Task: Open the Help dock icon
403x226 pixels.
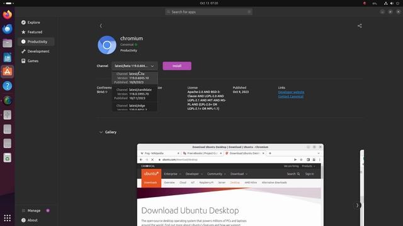Action: click(x=7, y=86)
